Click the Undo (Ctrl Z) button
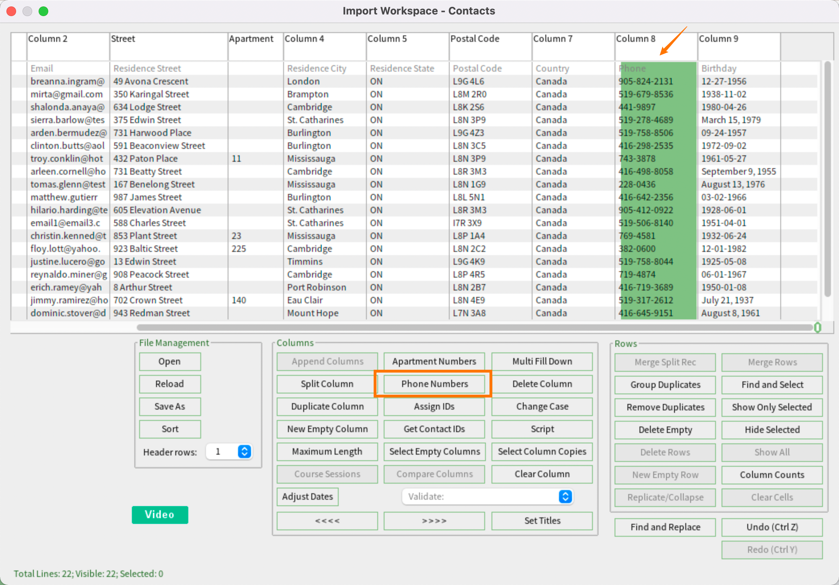Image resolution: width=839 pixels, height=585 pixels. coord(772,527)
